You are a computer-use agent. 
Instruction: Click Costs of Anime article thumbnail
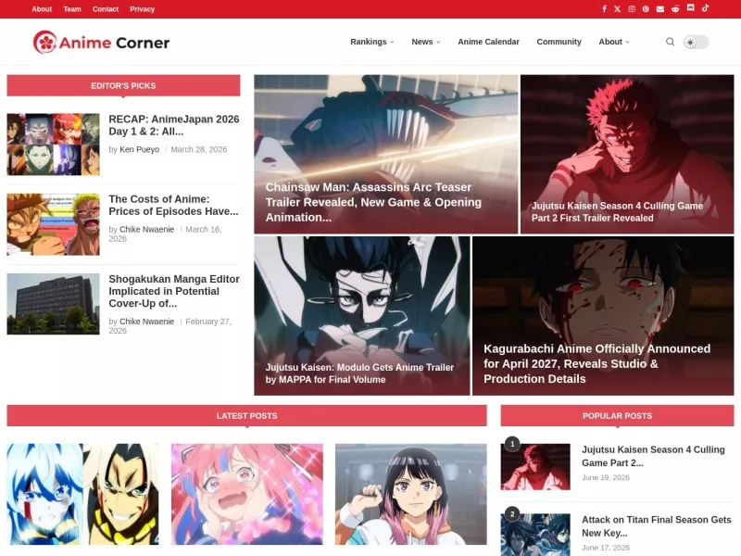tap(54, 224)
